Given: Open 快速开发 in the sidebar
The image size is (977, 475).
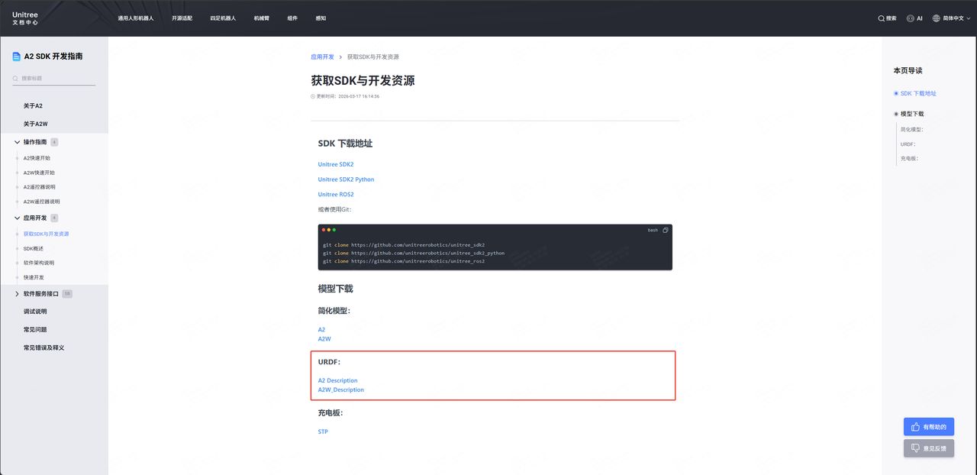Looking at the screenshot, I should [x=34, y=277].
